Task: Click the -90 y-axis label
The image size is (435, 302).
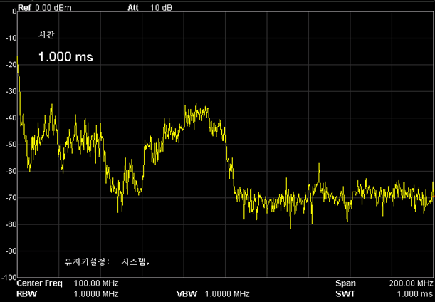Action: tap(11, 251)
